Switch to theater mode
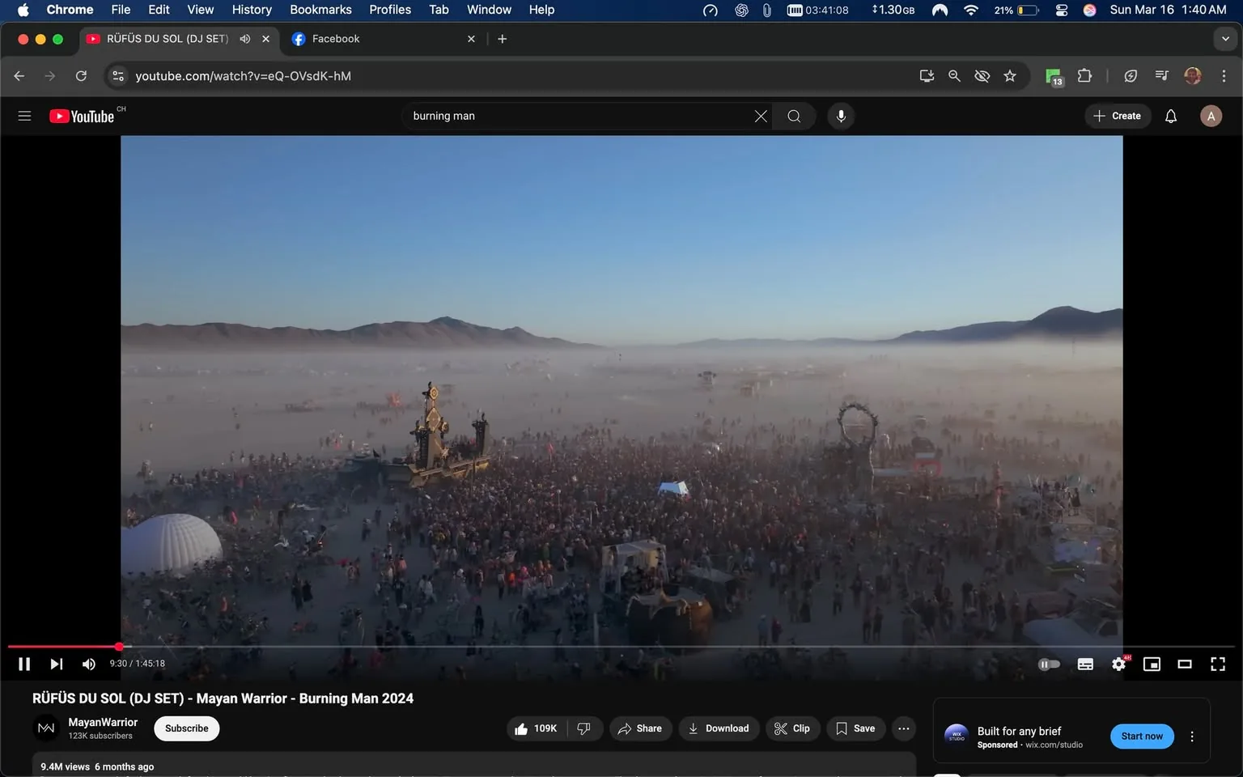Image resolution: width=1243 pixels, height=777 pixels. pos(1185,664)
